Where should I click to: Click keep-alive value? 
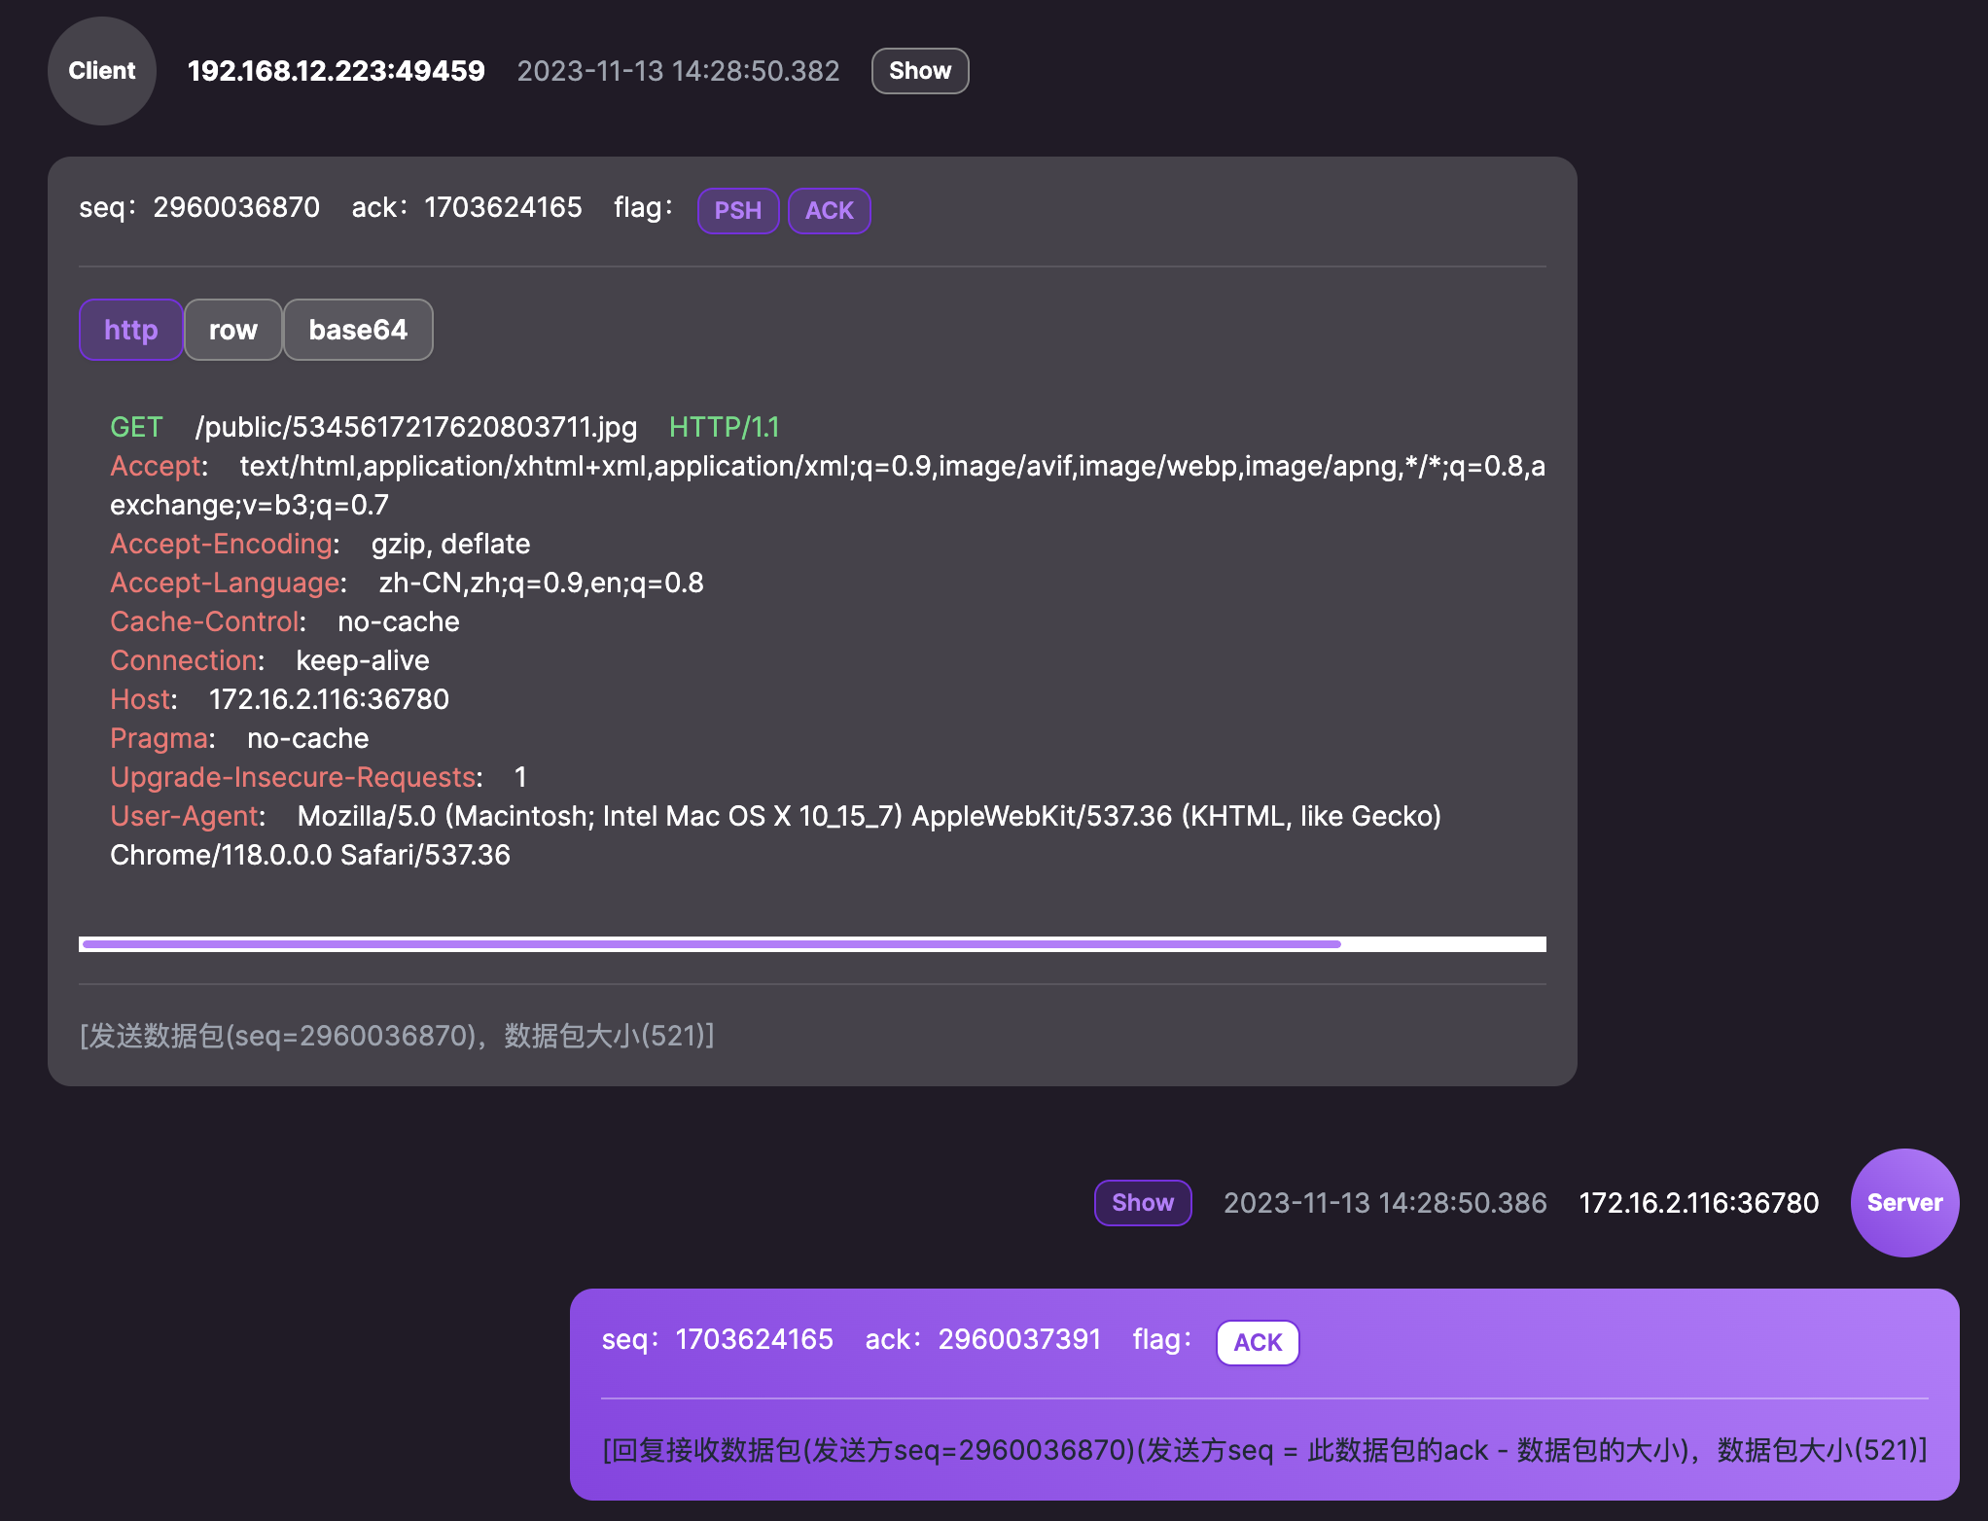pyautogui.click(x=363, y=660)
